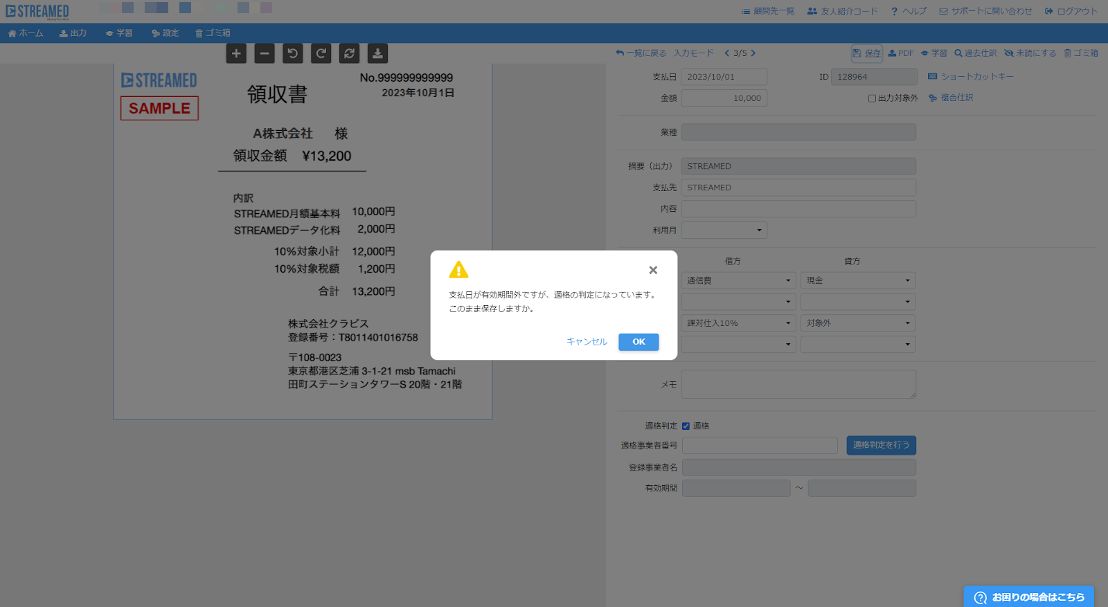Open 学習 in the navigation bar
This screenshot has height=607, width=1108.
(119, 33)
